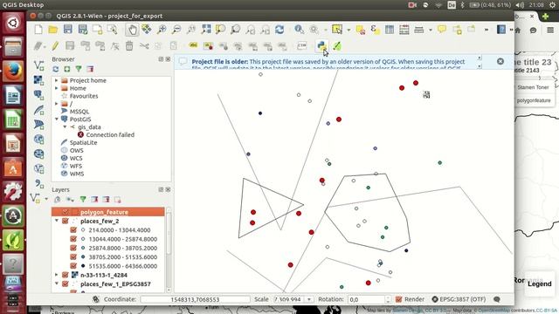Toggle the 25874.8000 - 38705.2000 class
Image resolution: width=559 pixels, height=314 pixels.
(x=73, y=248)
